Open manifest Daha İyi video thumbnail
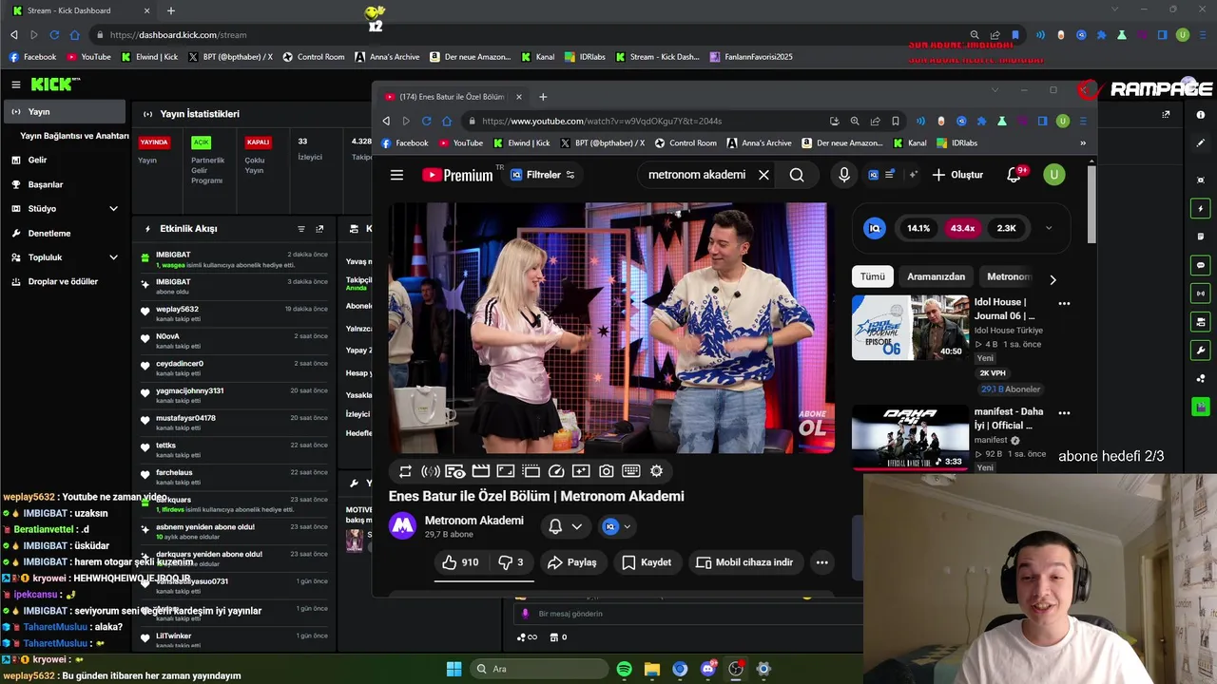The height and width of the screenshot is (684, 1217). click(x=910, y=437)
